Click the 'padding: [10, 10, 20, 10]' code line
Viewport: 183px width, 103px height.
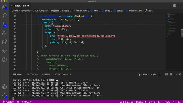[x=67, y=43]
